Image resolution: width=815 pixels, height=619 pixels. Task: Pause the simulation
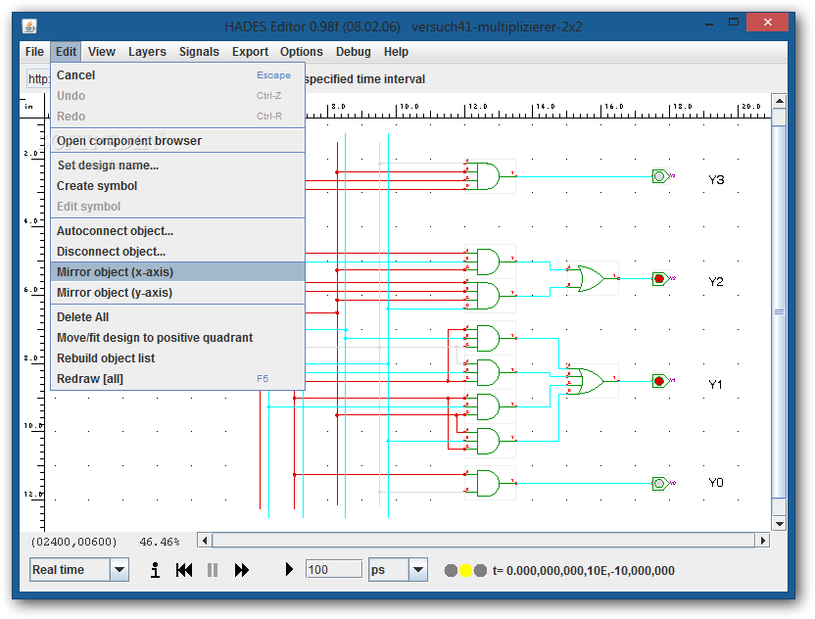point(212,570)
